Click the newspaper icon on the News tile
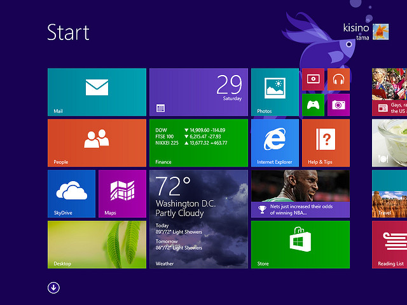The width and height of the screenshot is (407, 305). (383, 108)
